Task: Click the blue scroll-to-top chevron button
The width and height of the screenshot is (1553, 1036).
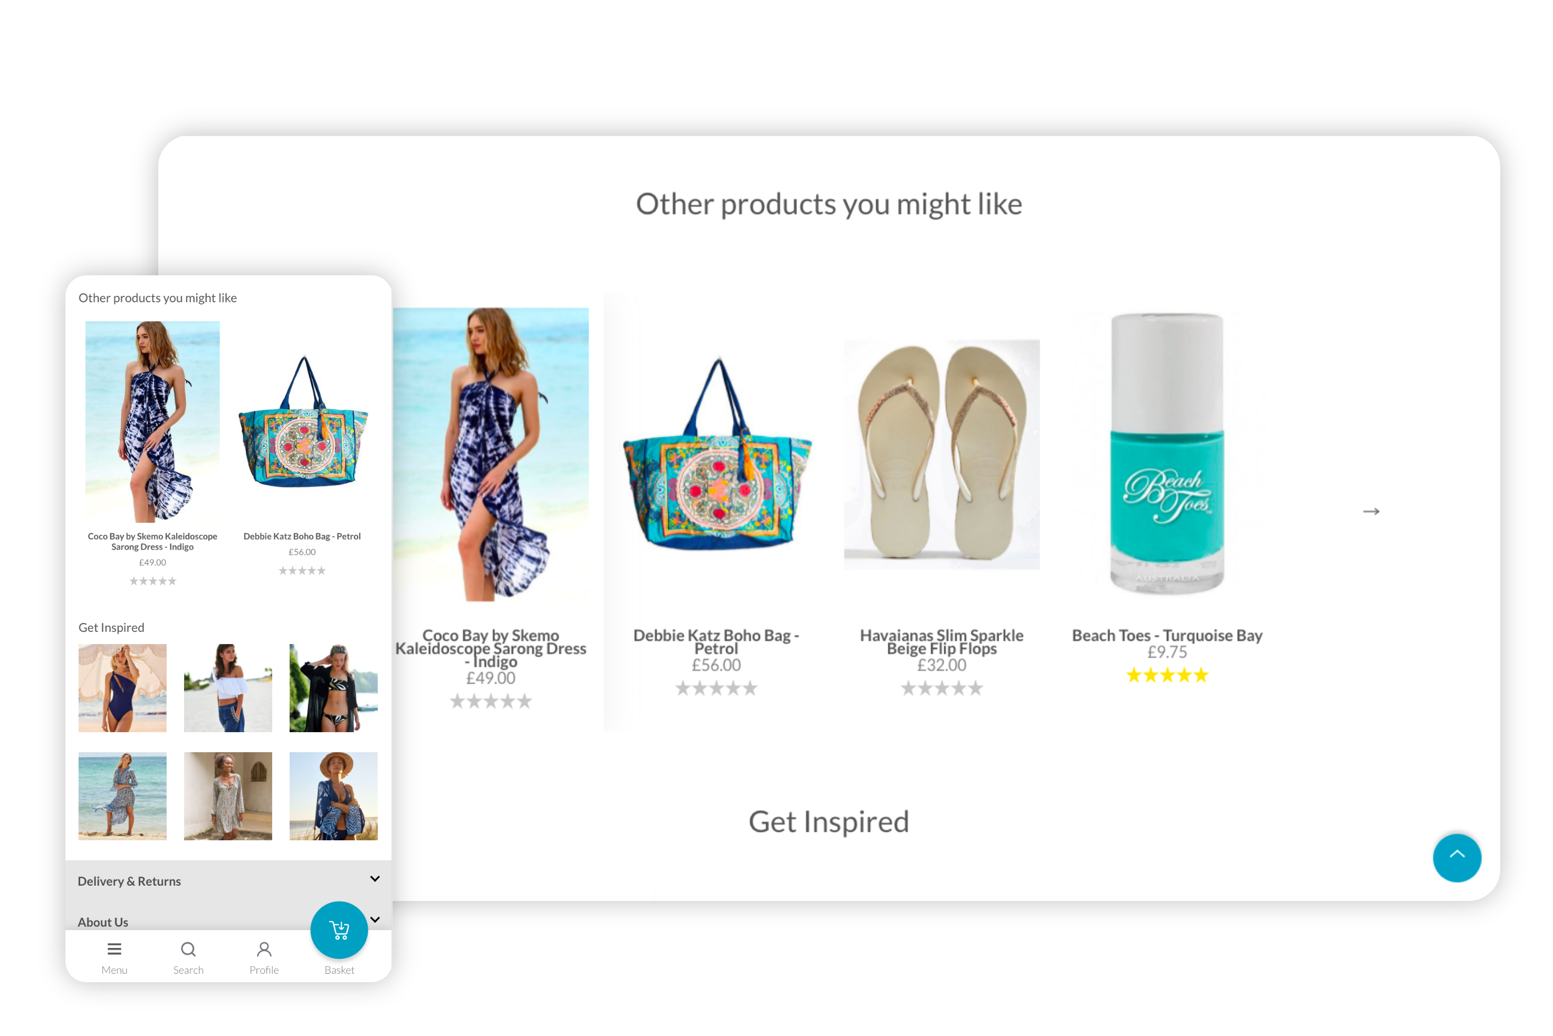Action: [x=1456, y=858]
